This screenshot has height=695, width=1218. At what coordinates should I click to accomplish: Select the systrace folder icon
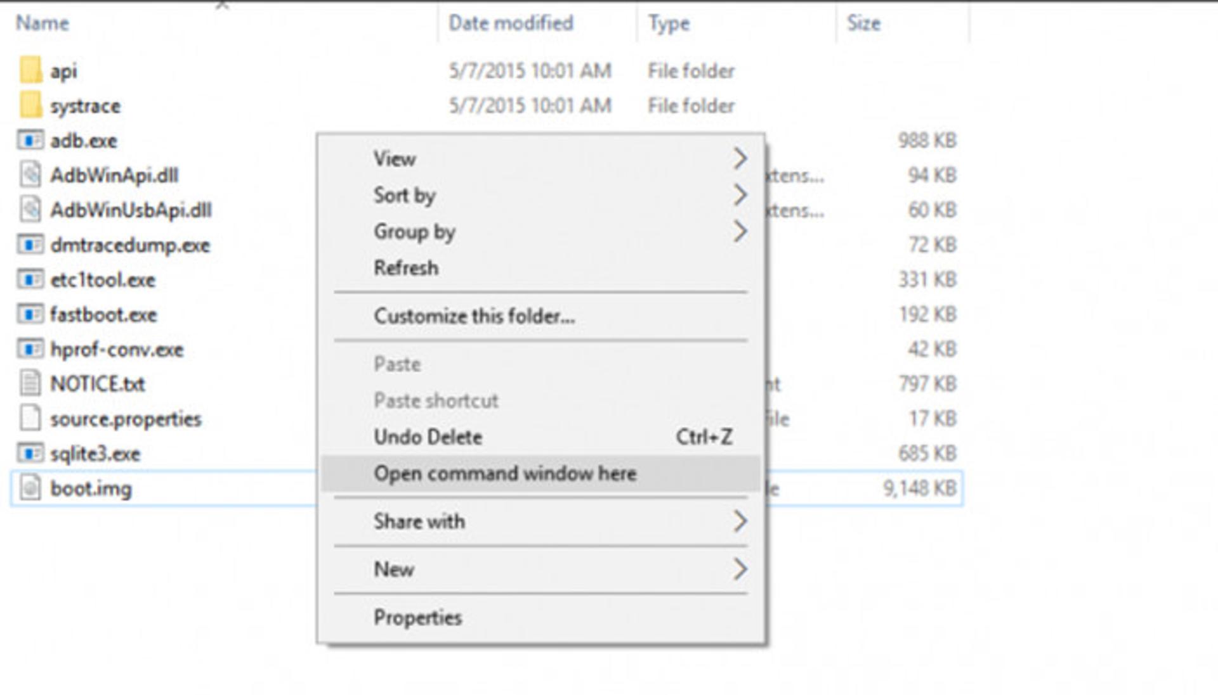click(30, 105)
